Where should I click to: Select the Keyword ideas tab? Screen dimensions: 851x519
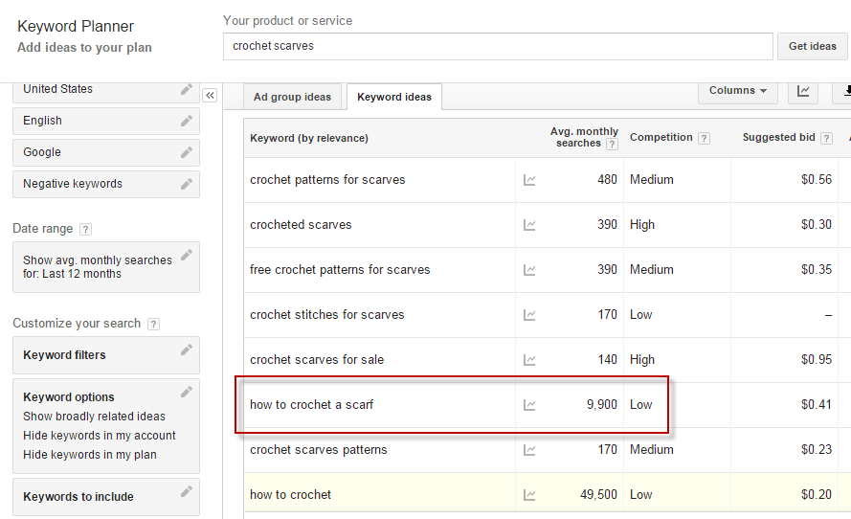393,97
